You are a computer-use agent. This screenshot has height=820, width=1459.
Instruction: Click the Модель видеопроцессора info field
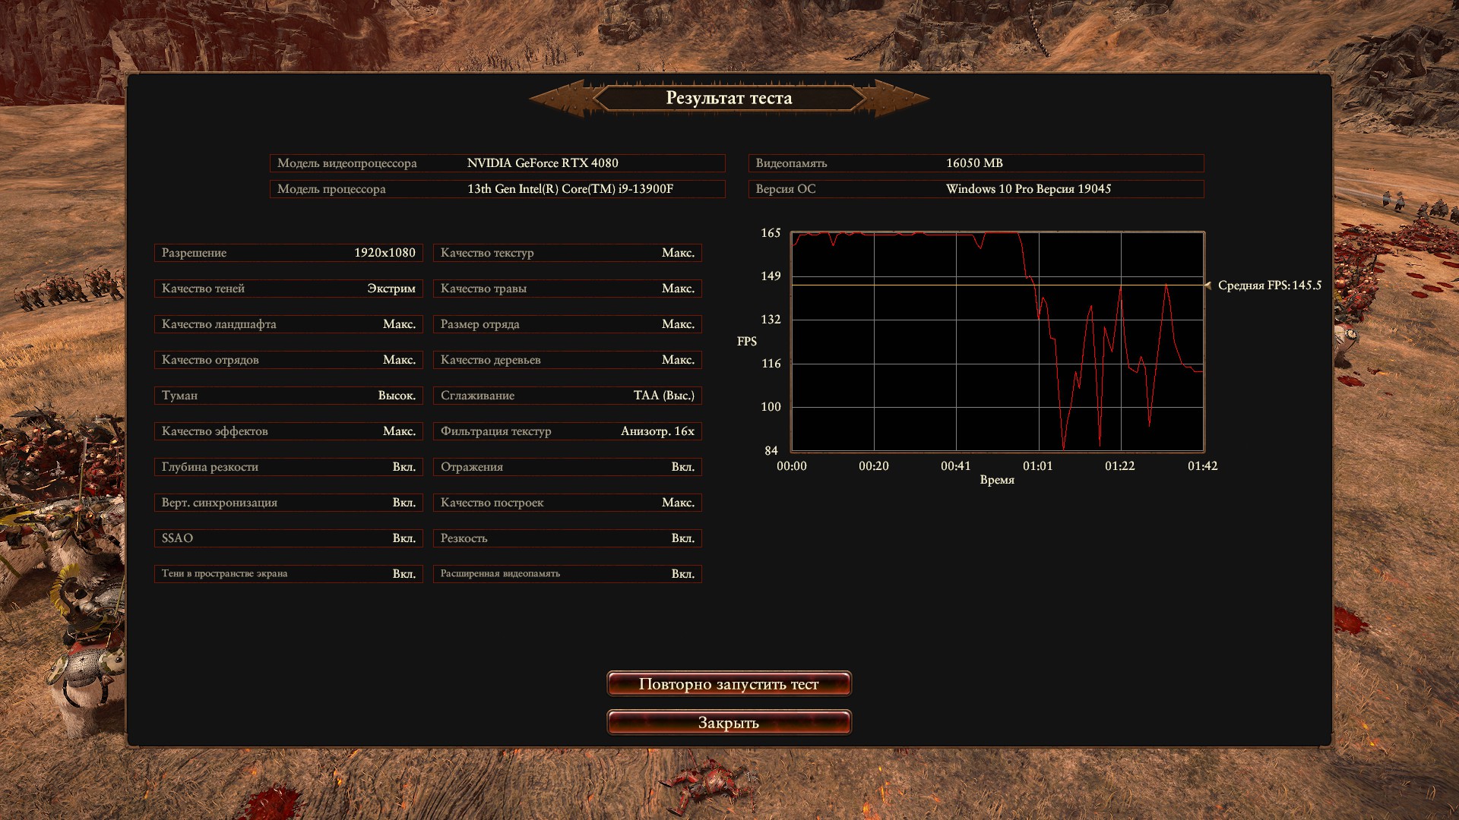[x=497, y=163]
